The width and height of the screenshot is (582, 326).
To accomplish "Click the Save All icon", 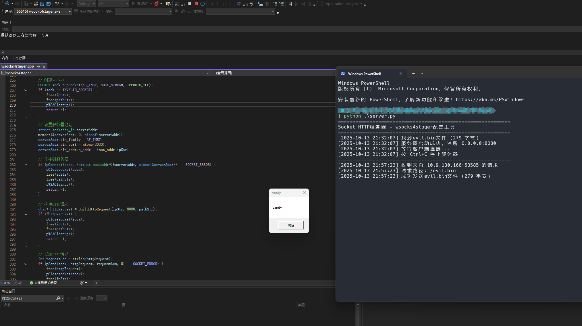I will tap(49, 4).
